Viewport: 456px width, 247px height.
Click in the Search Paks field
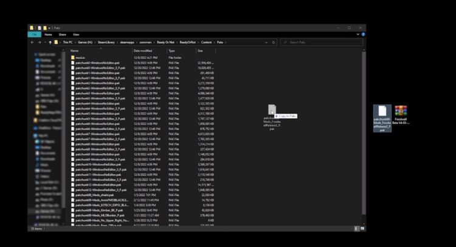pyautogui.click(x=322, y=42)
